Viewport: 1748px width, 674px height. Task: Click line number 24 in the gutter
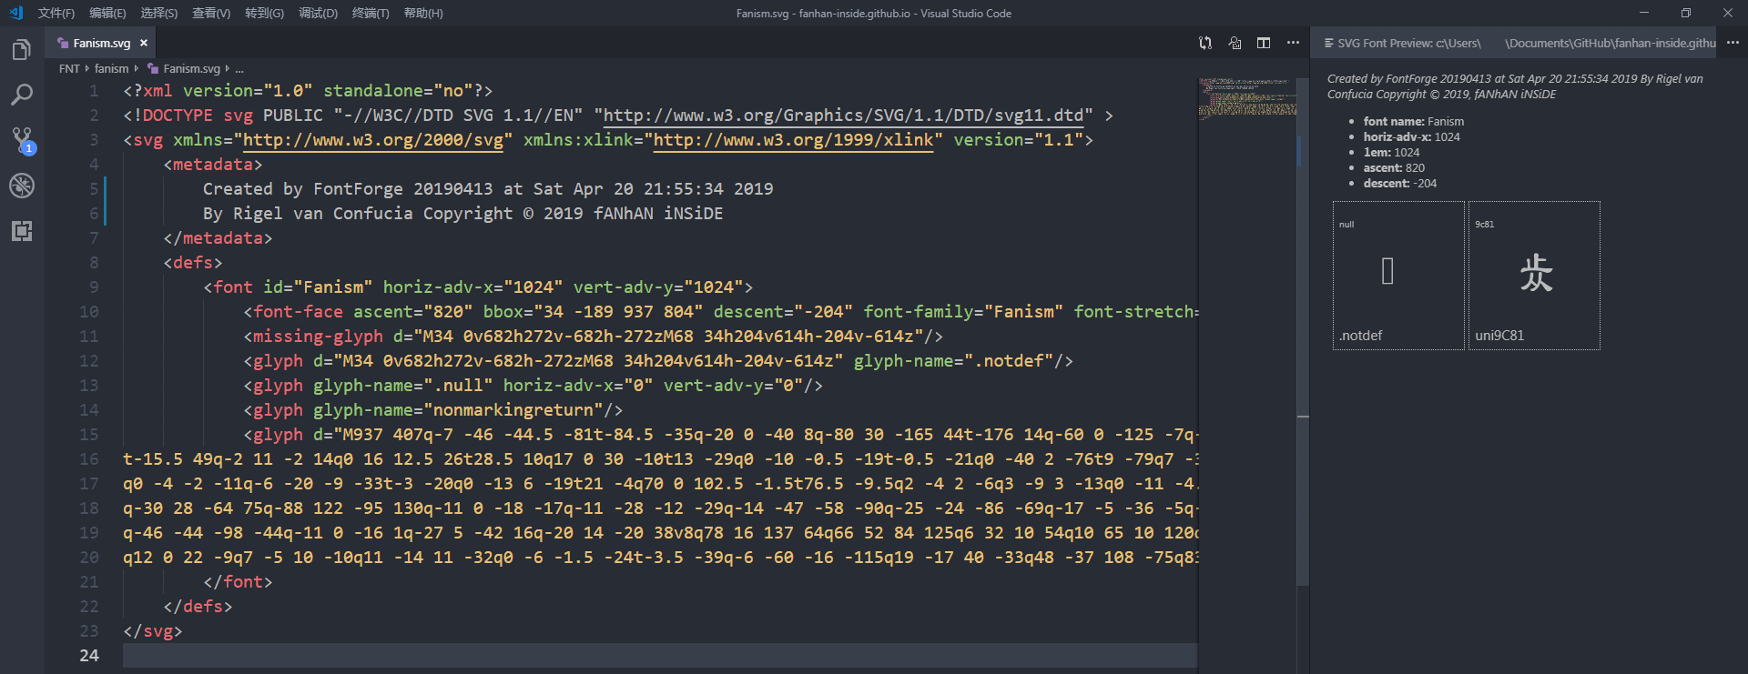tap(89, 656)
